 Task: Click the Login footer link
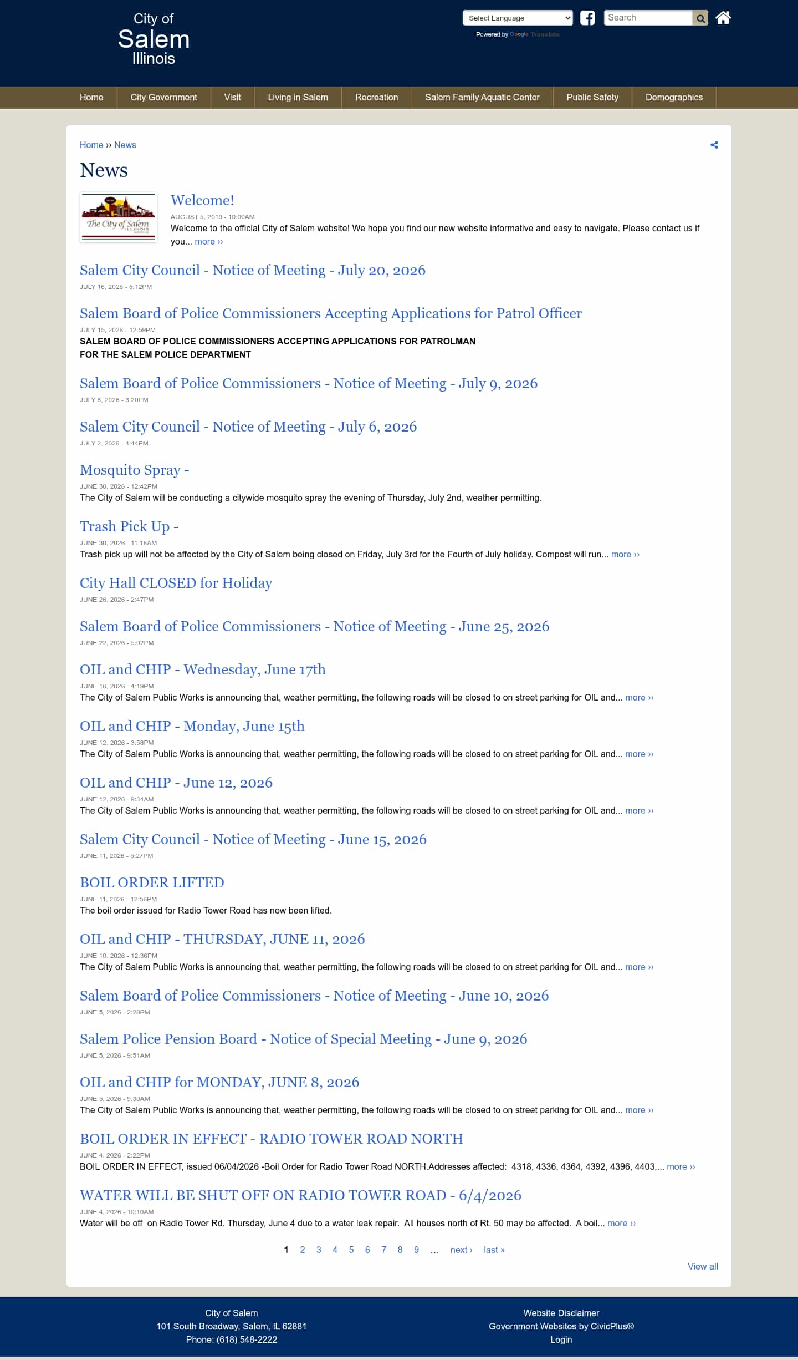(561, 1339)
